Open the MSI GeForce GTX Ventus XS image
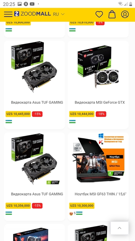Screen dimensions: 135x241 click(x=98, y=67)
